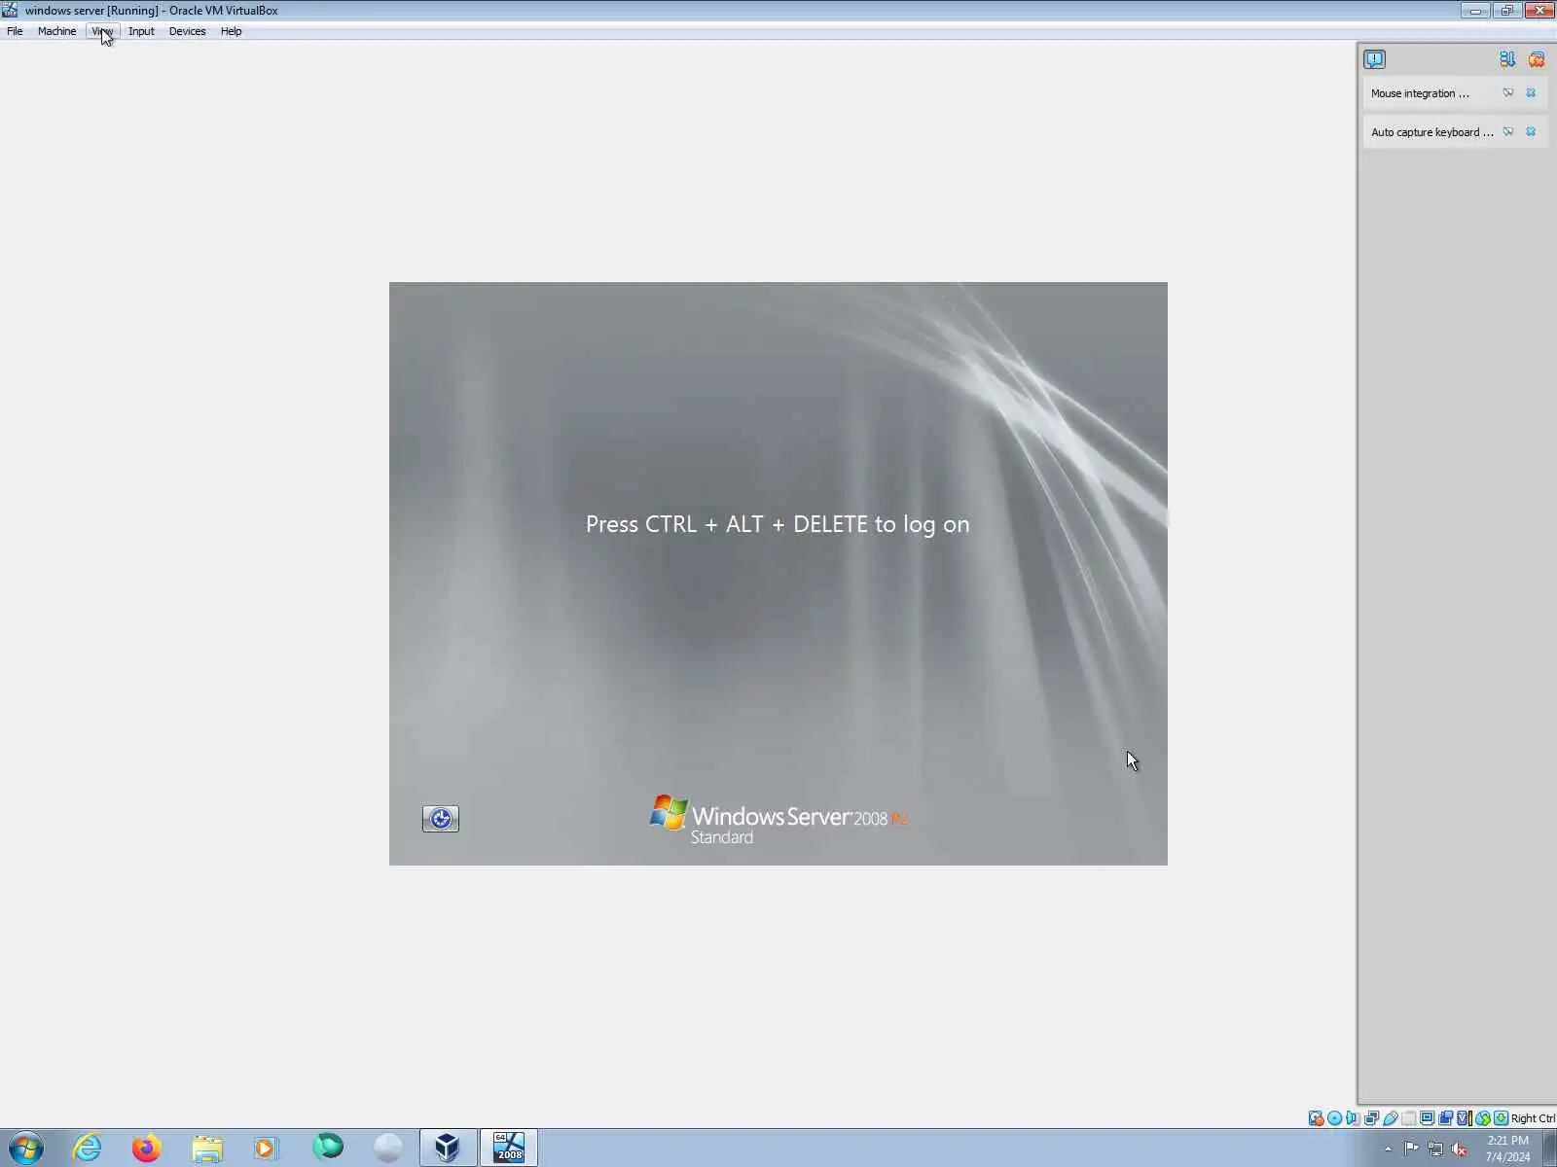Dismiss the Auto capture keyboard notification
1557x1167 pixels.
pyautogui.click(x=1531, y=132)
